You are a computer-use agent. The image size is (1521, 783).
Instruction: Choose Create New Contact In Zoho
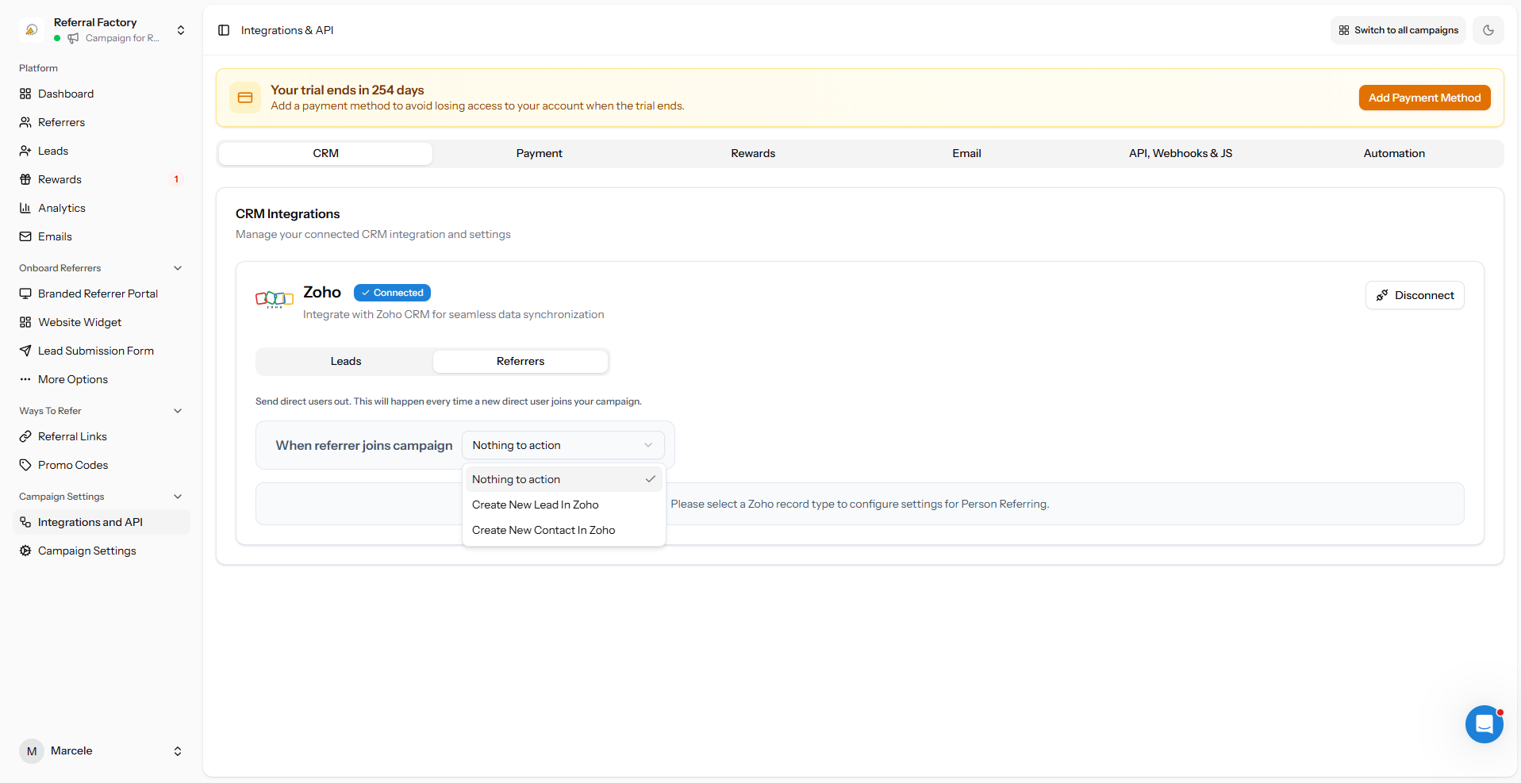(x=563, y=530)
